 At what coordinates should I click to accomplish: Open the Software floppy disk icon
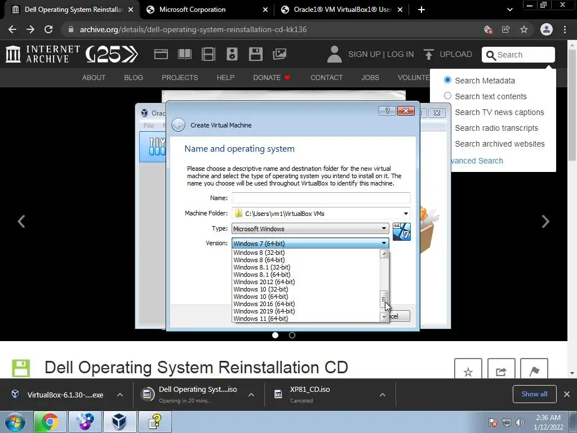pyautogui.click(x=255, y=54)
